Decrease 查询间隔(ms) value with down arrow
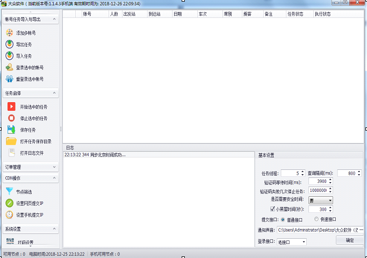The width and height of the screenshot is (367, 258). tap(359, 175)
